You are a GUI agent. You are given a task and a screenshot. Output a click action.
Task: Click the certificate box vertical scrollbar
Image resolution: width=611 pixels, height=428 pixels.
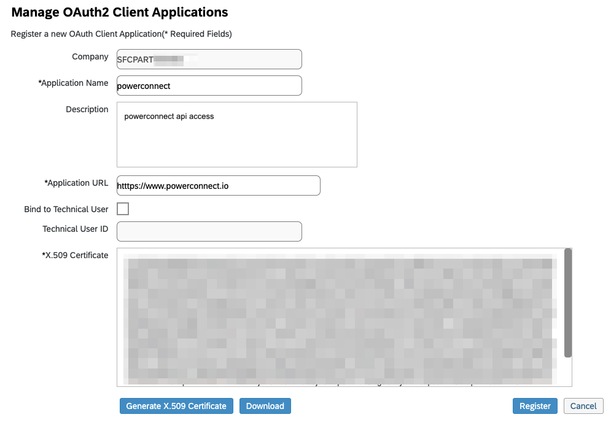tap(568, 303)
